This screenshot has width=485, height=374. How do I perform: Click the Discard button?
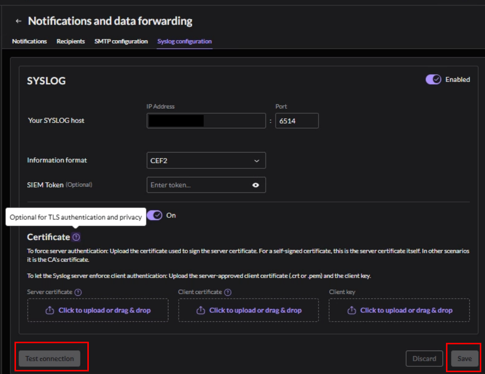tap(424, 359)
